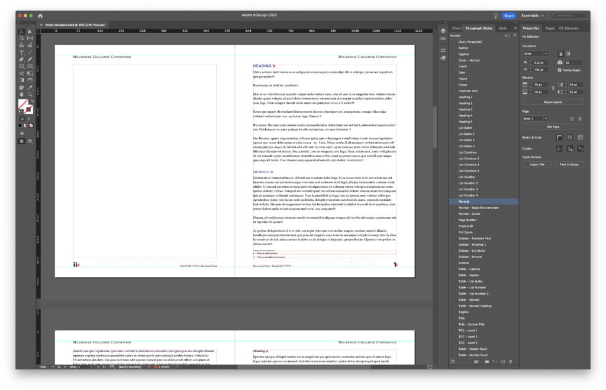This screenshot has width=606, height=390.
Task: Choose the Gap tool
Action: point(30,38)
